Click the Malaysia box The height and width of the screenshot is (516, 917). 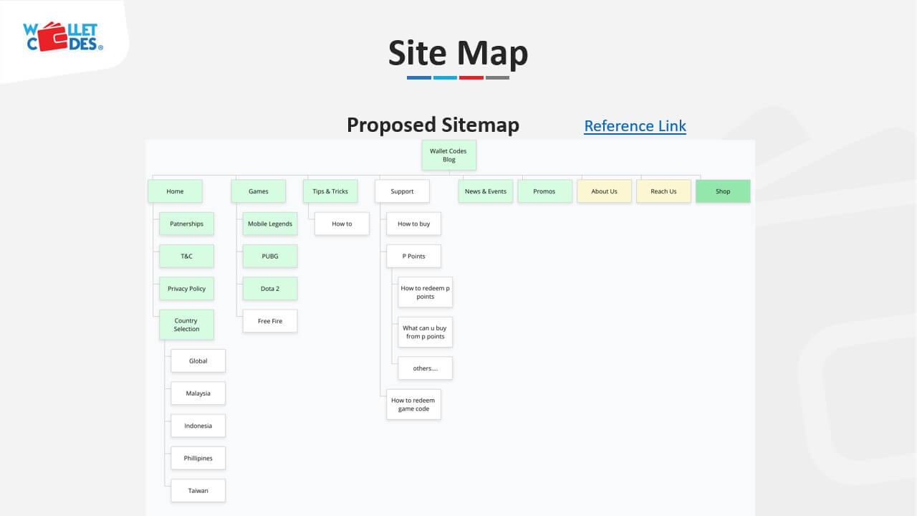(198, 393)
